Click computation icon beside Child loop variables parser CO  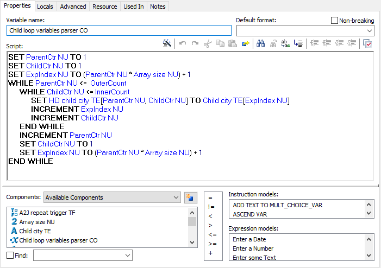(14, 240)
